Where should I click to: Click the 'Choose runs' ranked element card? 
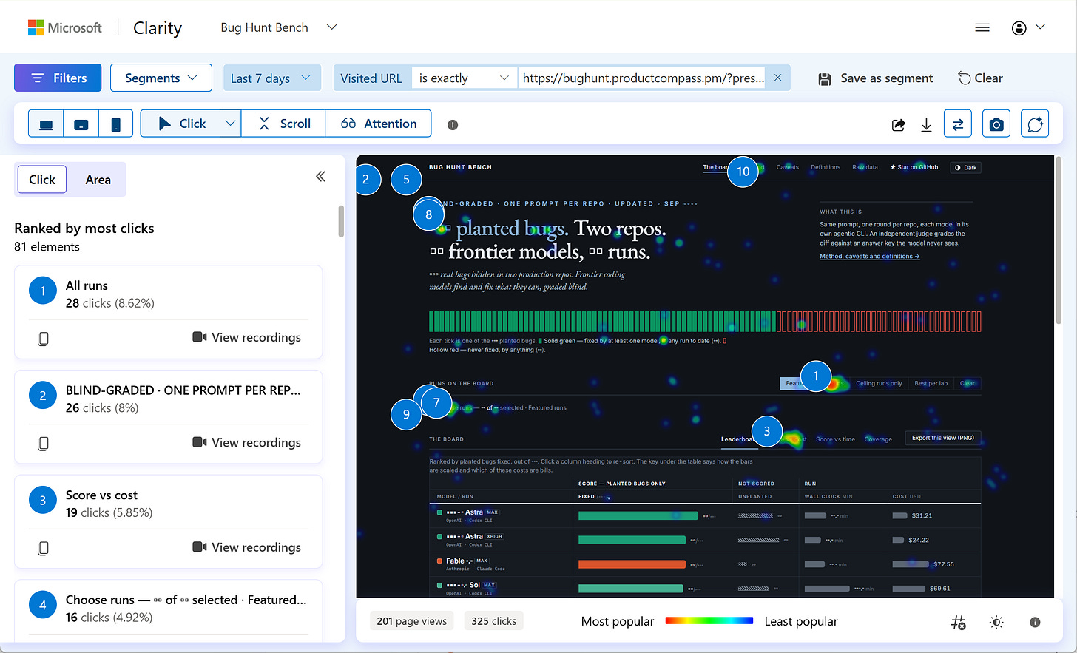[169, 610]
